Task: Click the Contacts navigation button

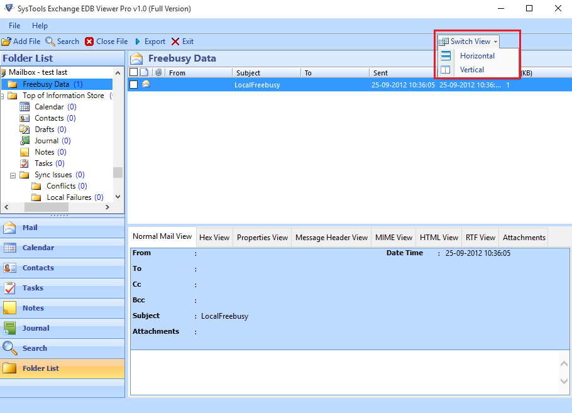Action: pyautogui.click(x=62, y=268)
